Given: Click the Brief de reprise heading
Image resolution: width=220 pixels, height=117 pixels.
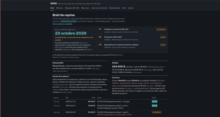Looking at the screenshot, I should pyautogui.click(x=64, y=15).
